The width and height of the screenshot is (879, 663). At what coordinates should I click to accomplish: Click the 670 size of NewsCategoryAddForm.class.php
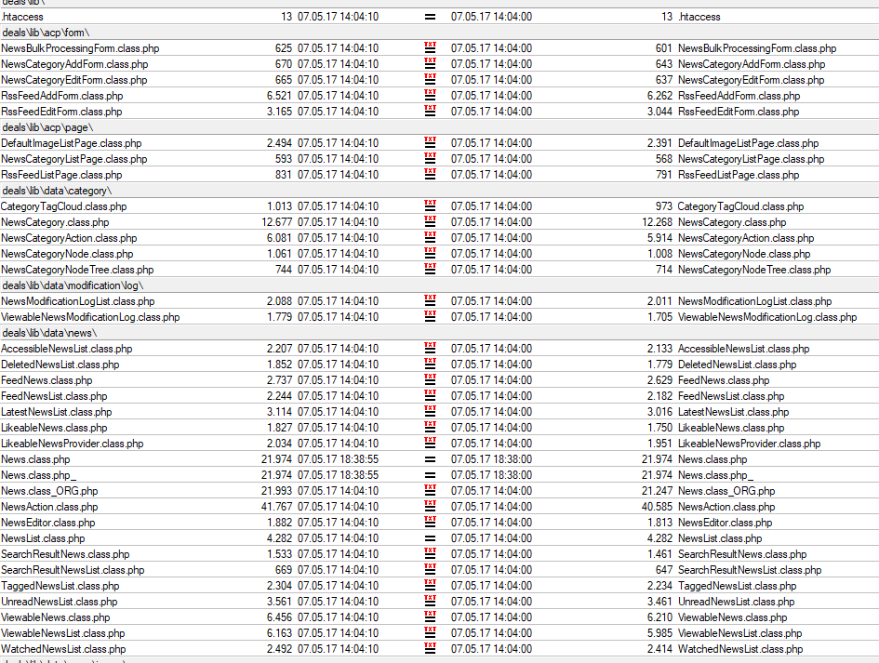283,64
